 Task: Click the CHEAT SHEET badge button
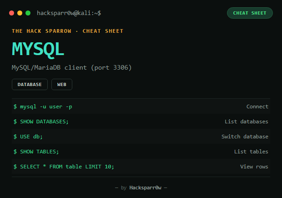pos(250,13)
